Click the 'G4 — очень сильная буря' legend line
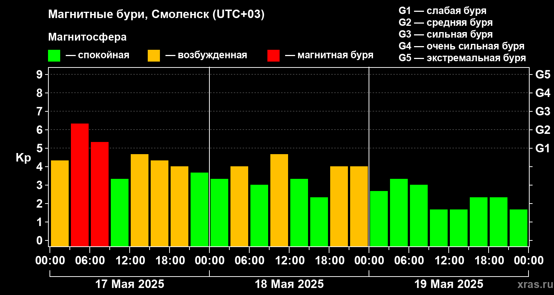554x295 pixels. click(462, 46)
